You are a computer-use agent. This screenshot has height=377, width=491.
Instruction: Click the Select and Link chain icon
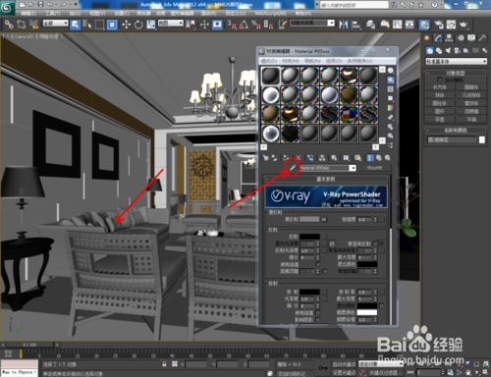9,25
